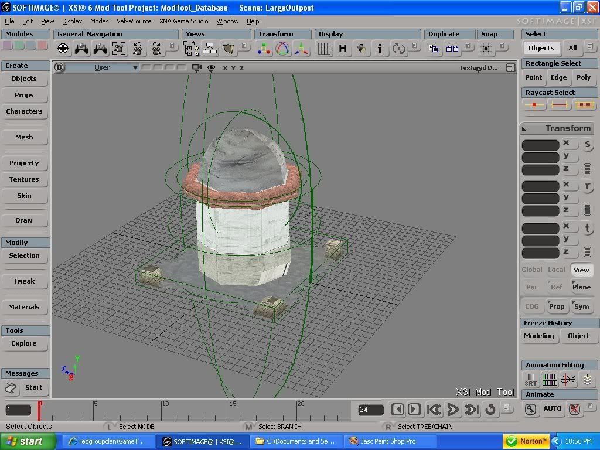Image resolution: width=600 pixels, height=450 pixels.
Task: Click the duplicate single icon
Action: (433, 48)
